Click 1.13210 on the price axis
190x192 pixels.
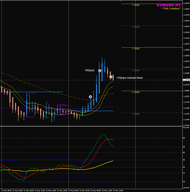186,38
